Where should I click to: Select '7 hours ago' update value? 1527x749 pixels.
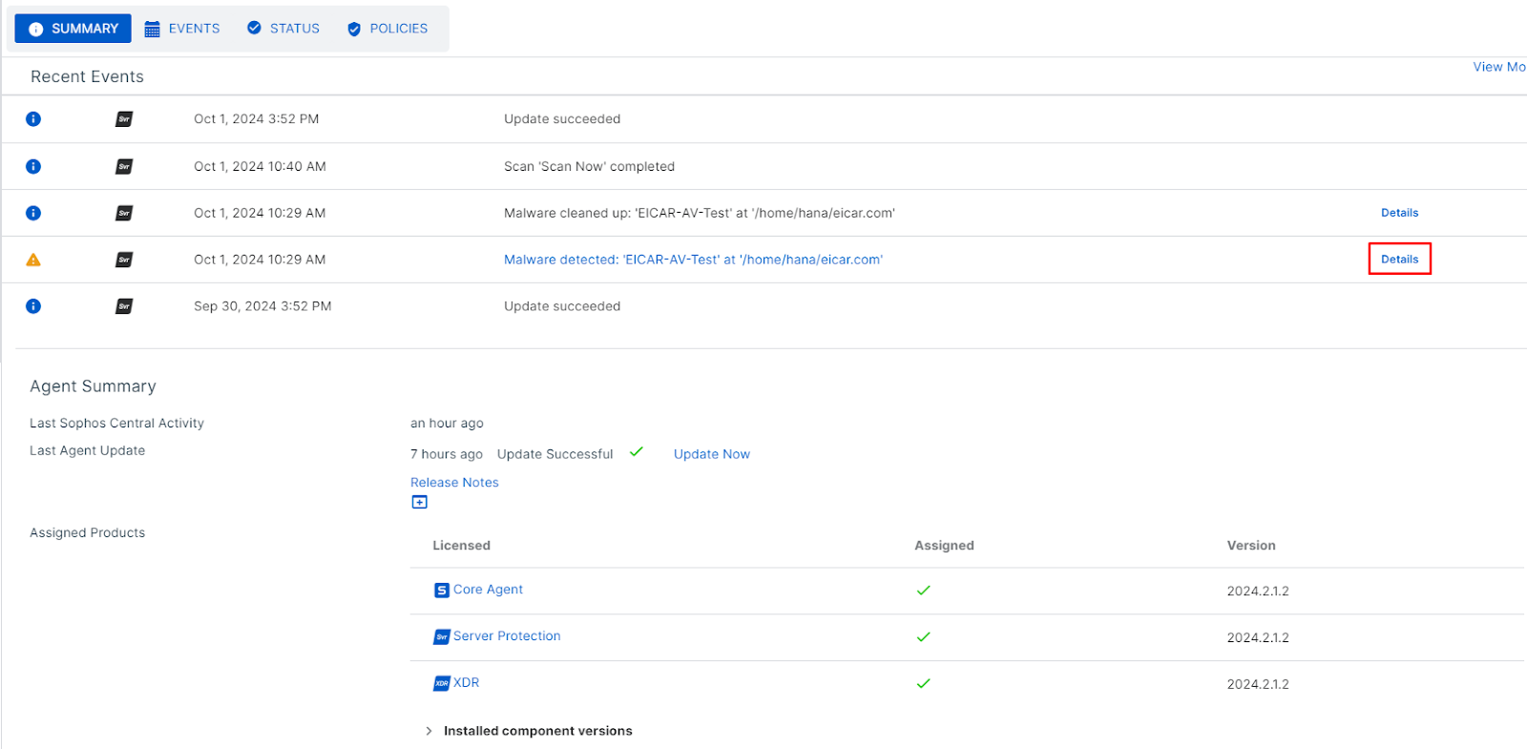coord(447,454)
